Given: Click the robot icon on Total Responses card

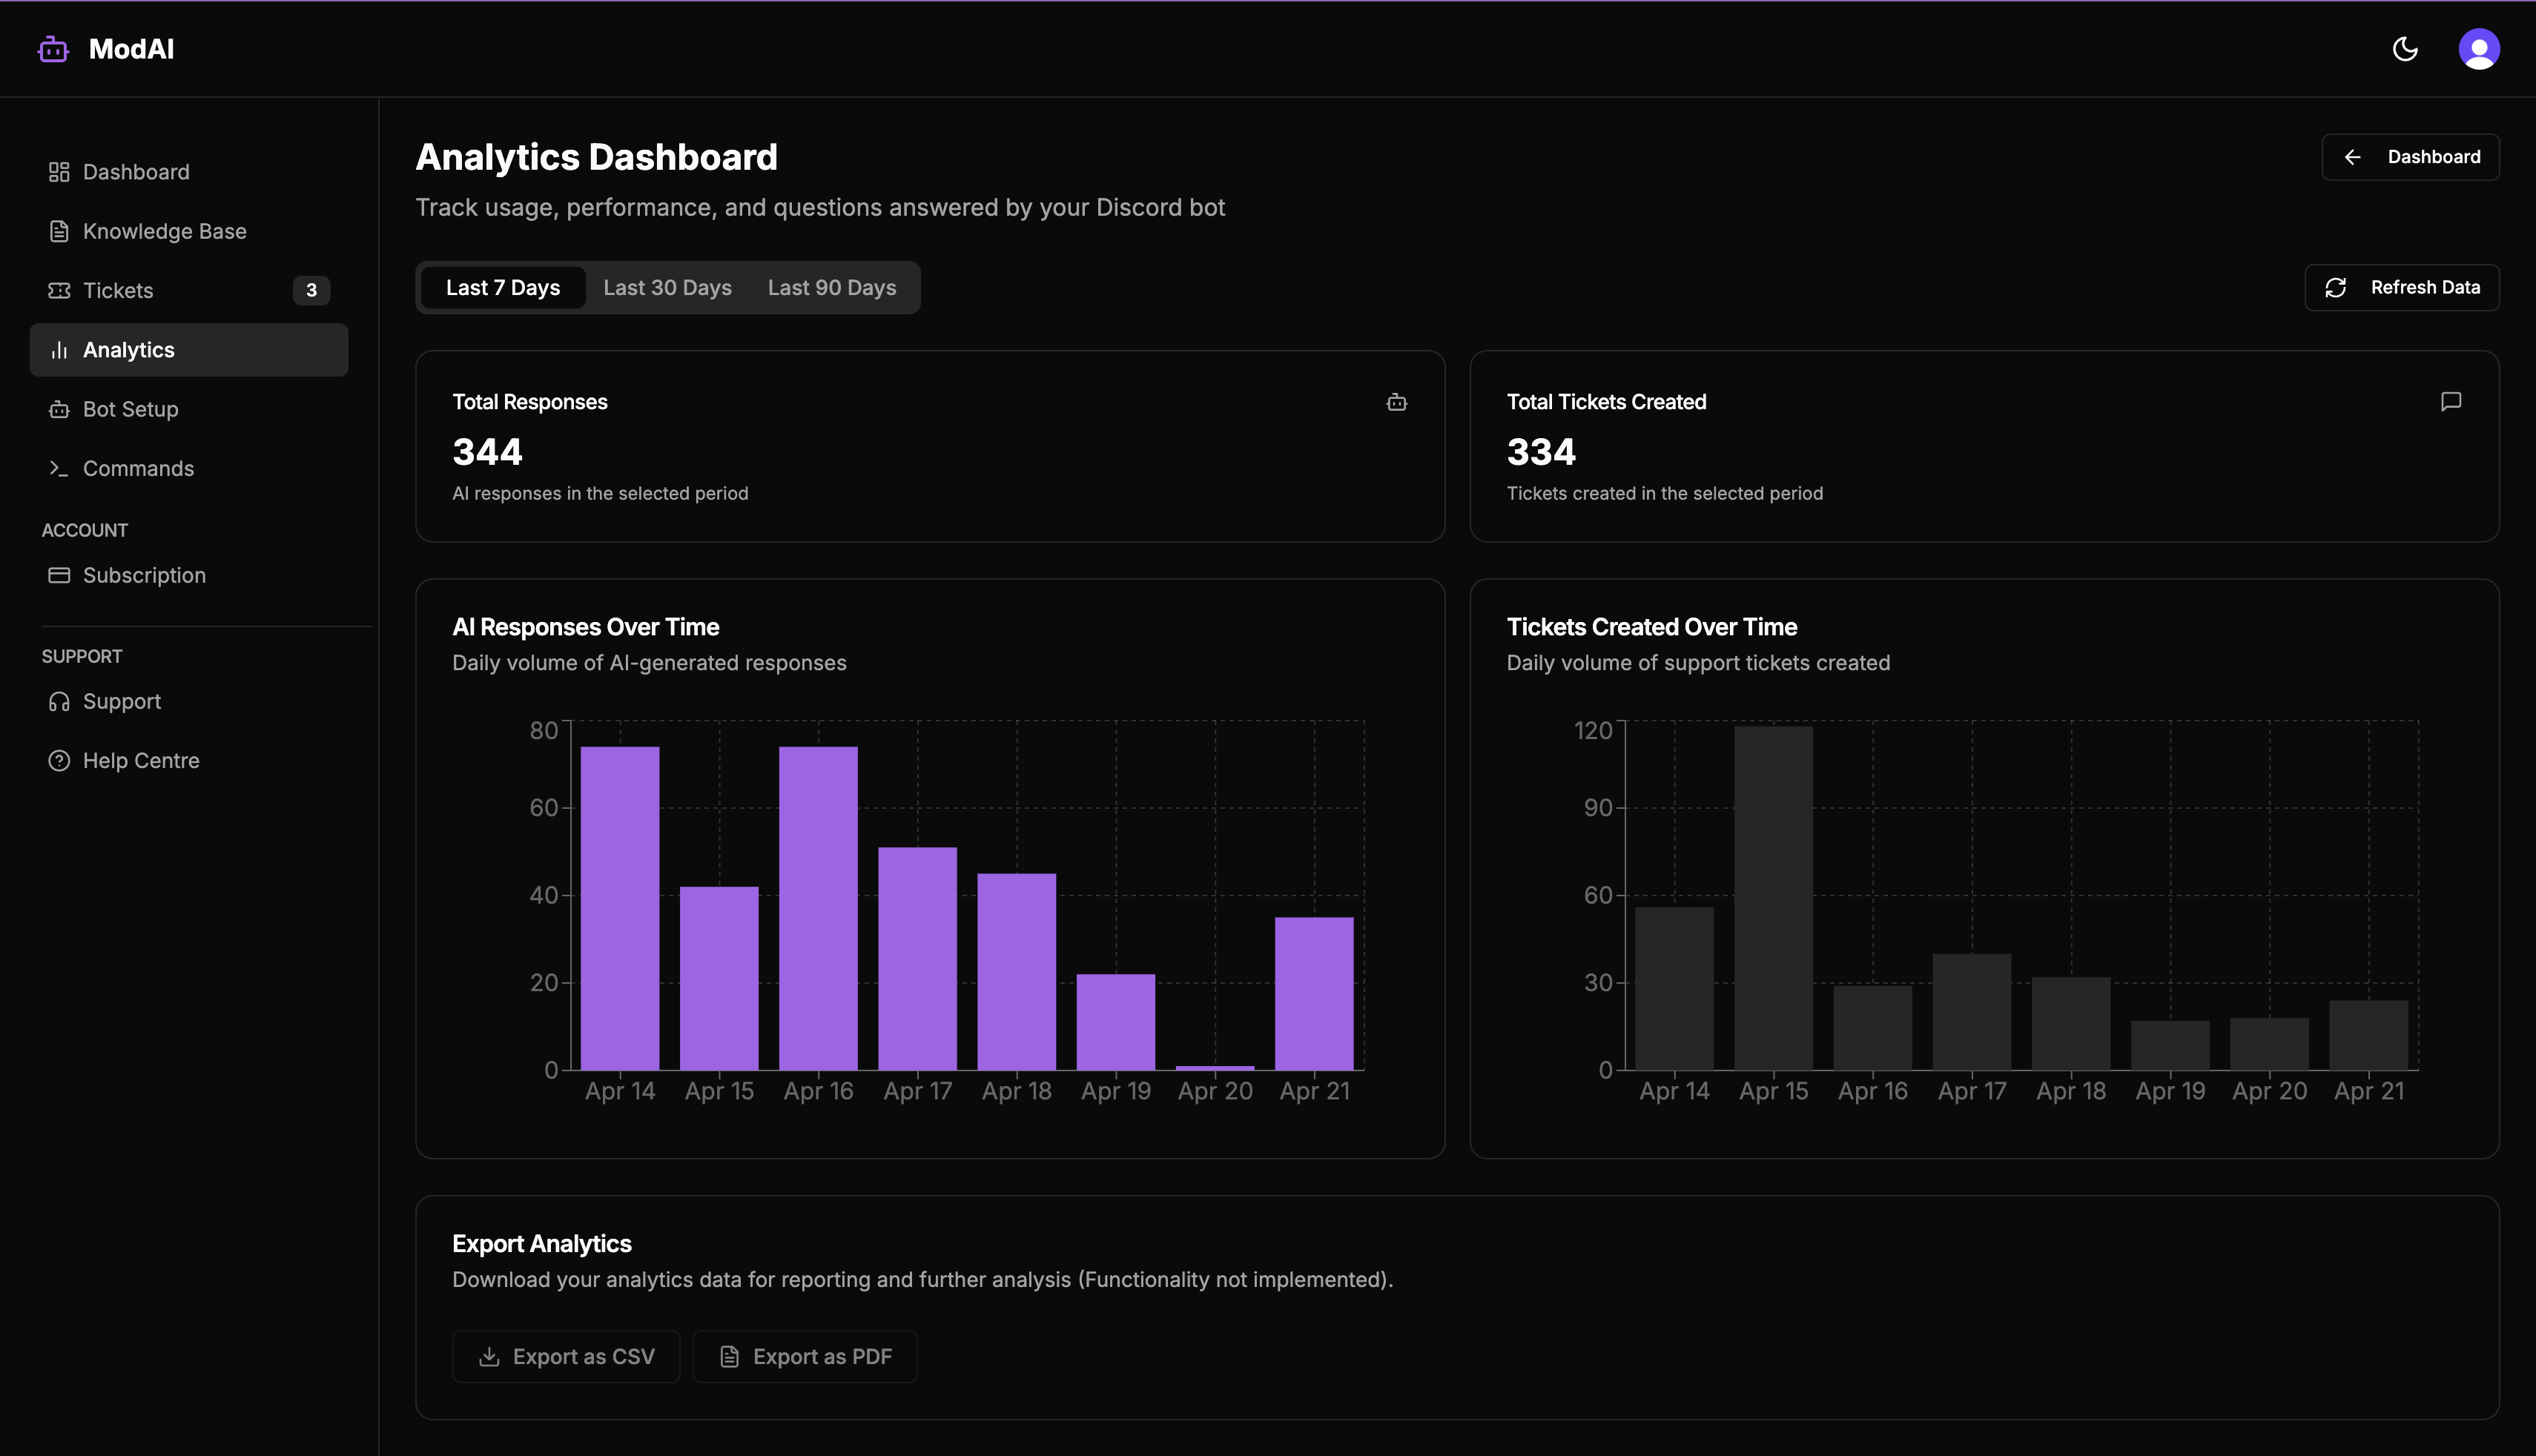Looking at the screenshot, I should tap(1397, 402).
